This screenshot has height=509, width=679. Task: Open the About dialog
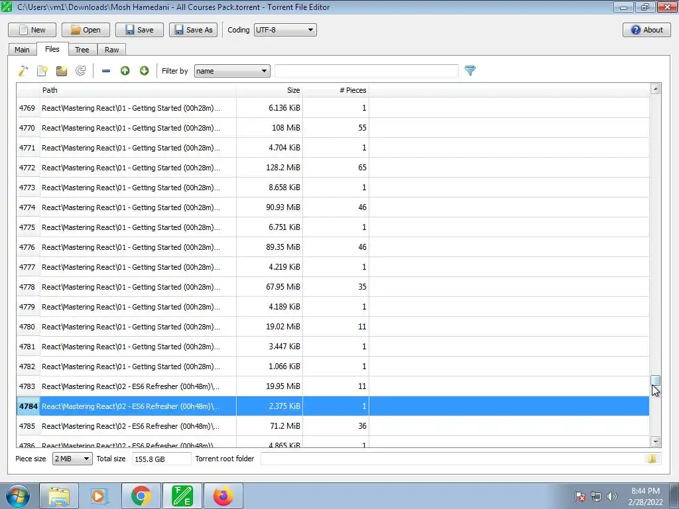tap(647, 30)
